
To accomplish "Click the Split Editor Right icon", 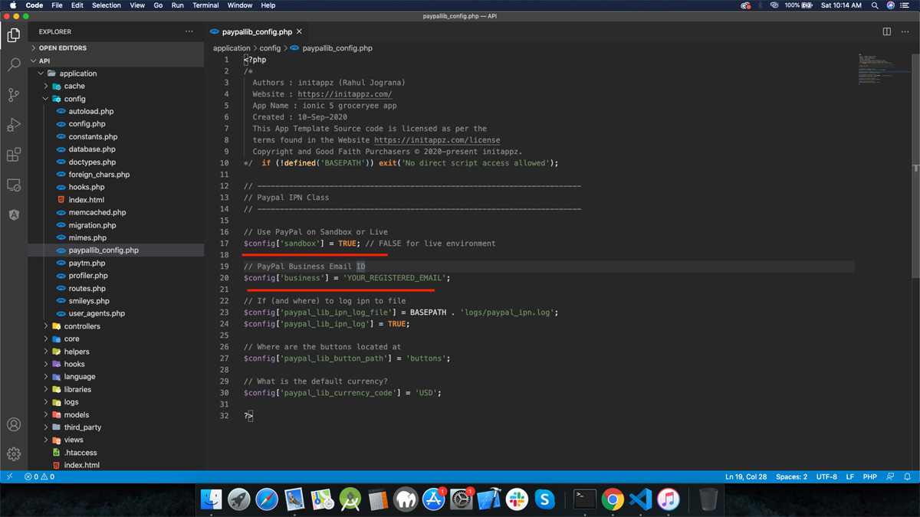I will (x=886, y=31).
